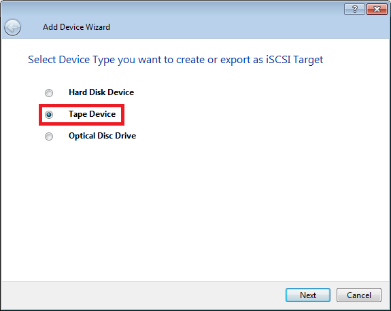This screenshot has width=391, height=311.
Task: Abort the wizard with Cancel
Action: 359,295
